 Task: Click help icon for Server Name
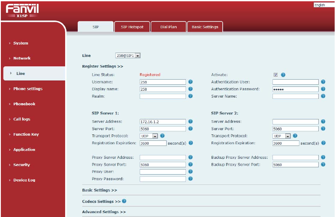click(x=323, y=96)
